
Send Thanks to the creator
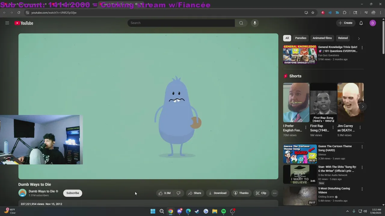click(x=241, y=193)
